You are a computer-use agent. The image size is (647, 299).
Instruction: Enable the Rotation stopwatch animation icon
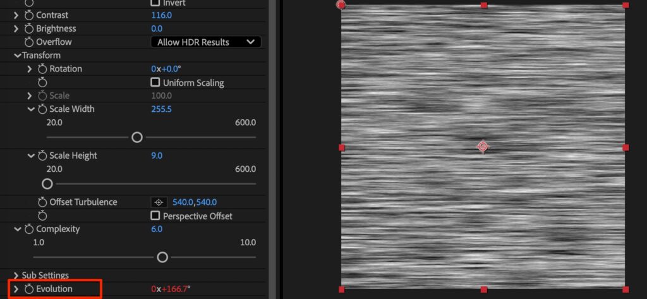pos(42,68)
